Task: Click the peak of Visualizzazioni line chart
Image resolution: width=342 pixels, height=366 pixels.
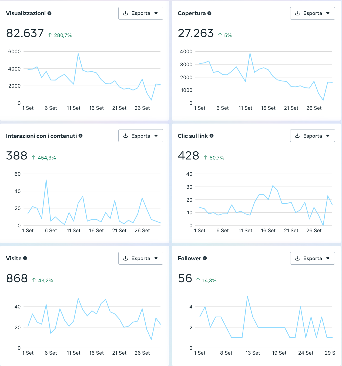Action: [x=78, y=54]
